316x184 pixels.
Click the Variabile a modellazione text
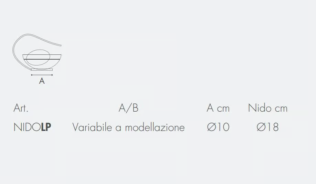tap(128, 127)
